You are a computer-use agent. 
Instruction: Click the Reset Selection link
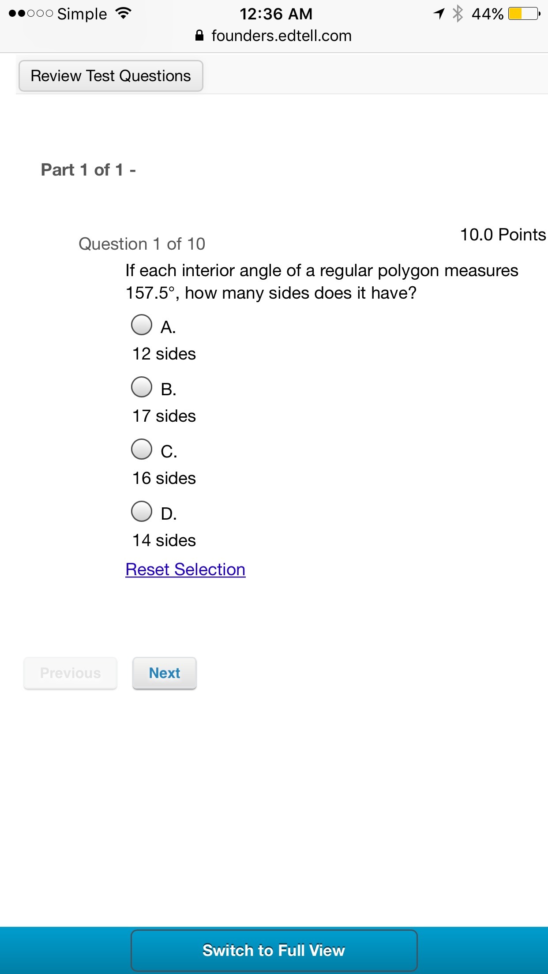tap(185, 569)
